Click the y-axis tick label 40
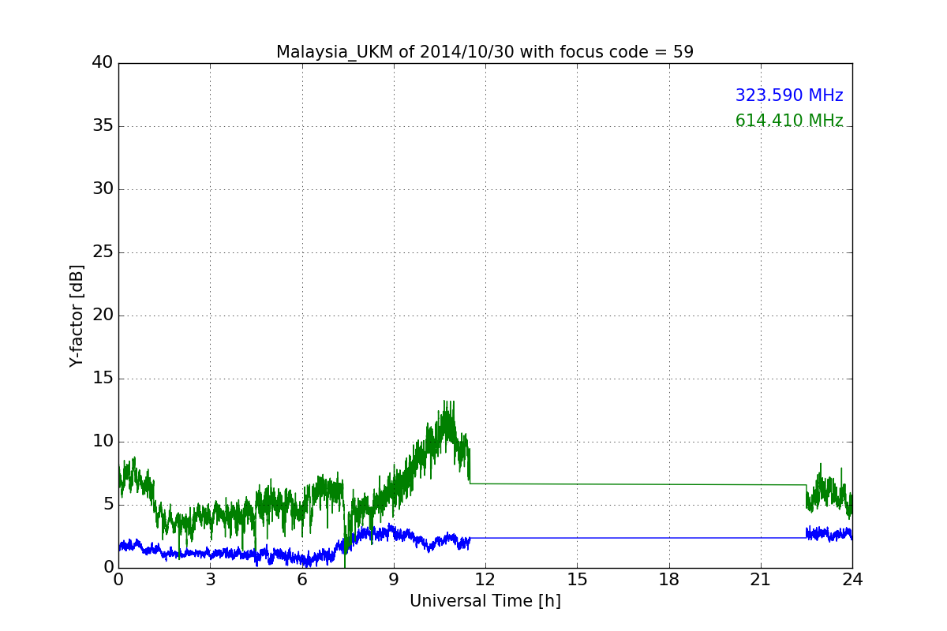This screenshot has height=631, width=947. pos(103,62)
